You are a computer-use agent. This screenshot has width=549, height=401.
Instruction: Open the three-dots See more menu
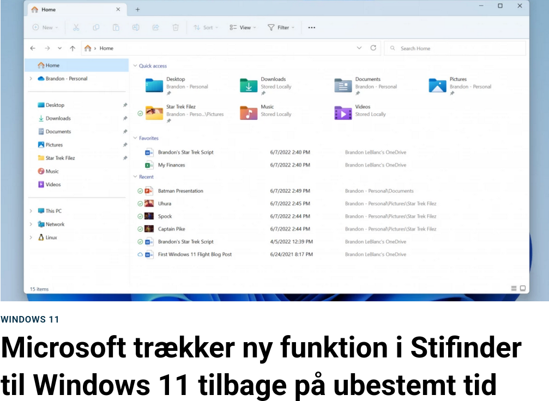312,27
